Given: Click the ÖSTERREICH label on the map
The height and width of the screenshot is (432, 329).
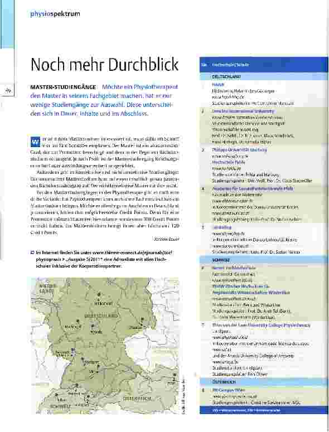Looking at the screenshot, I should coord(137,399).
